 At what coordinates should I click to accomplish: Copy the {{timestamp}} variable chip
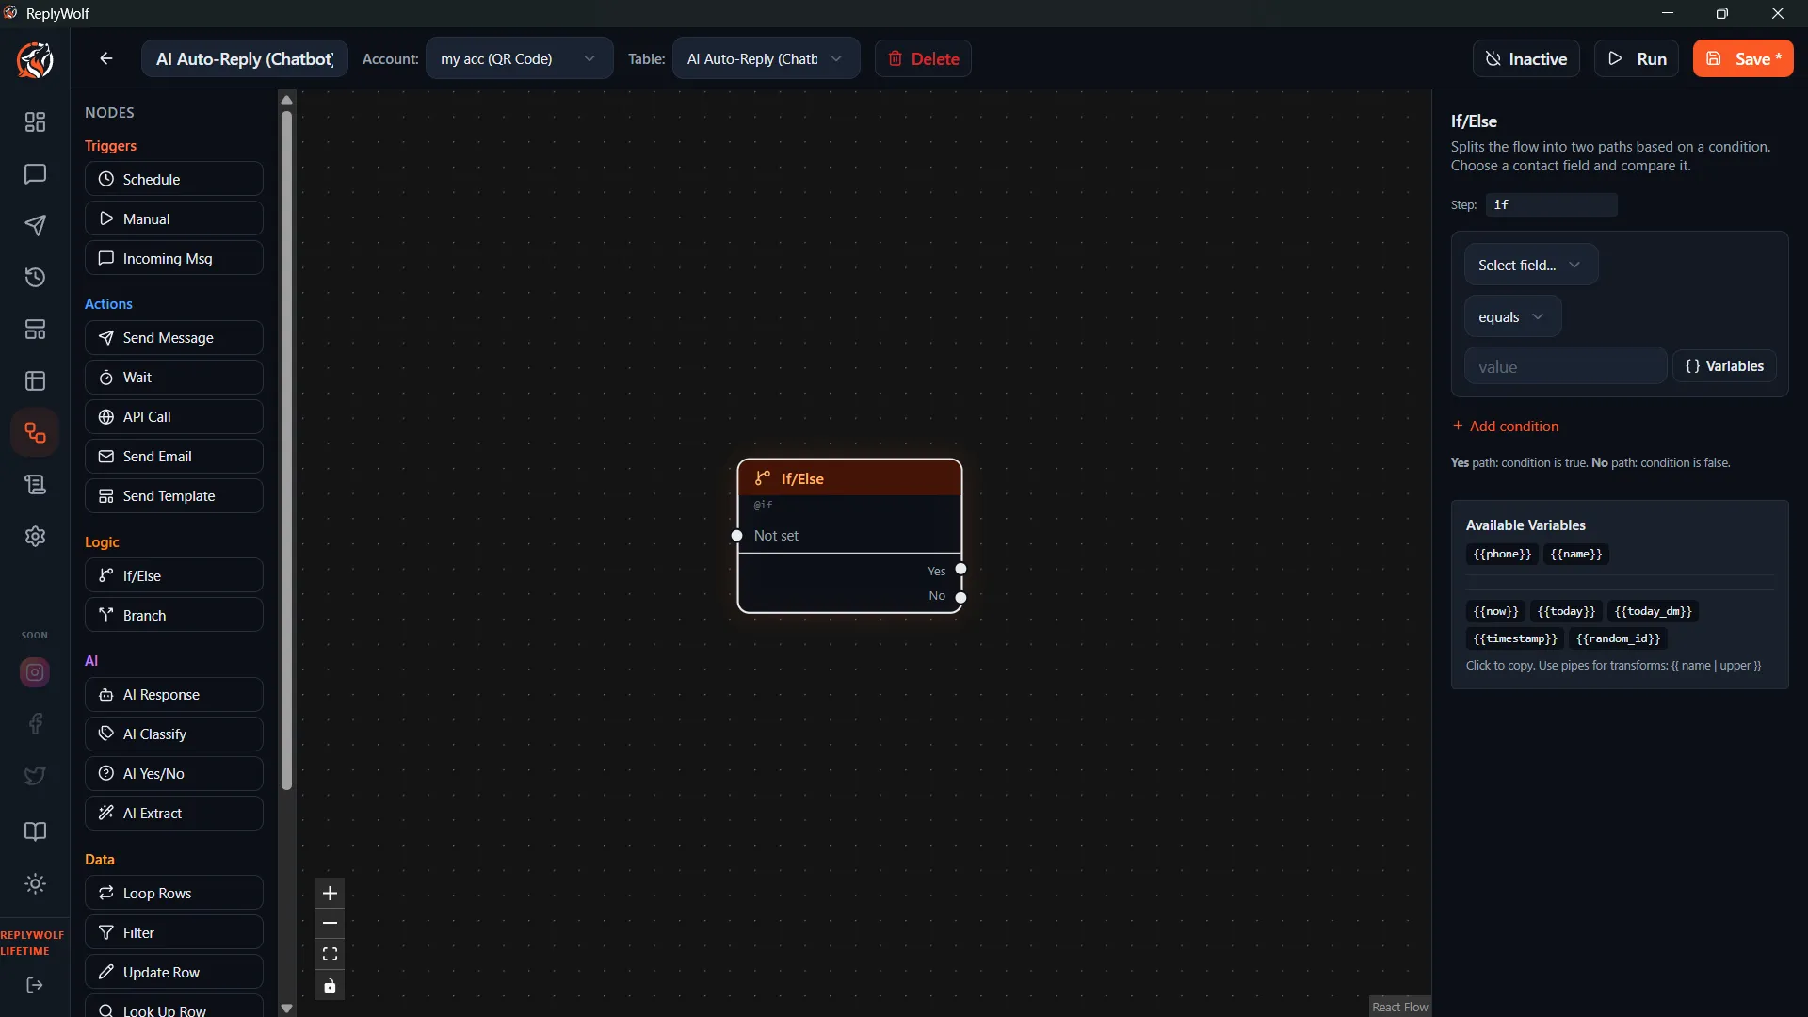click(x=1515, y=638)
